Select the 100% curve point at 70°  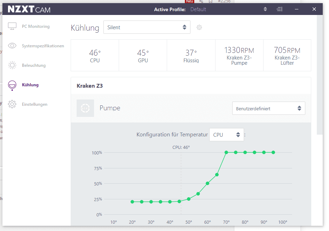[226, 152]
